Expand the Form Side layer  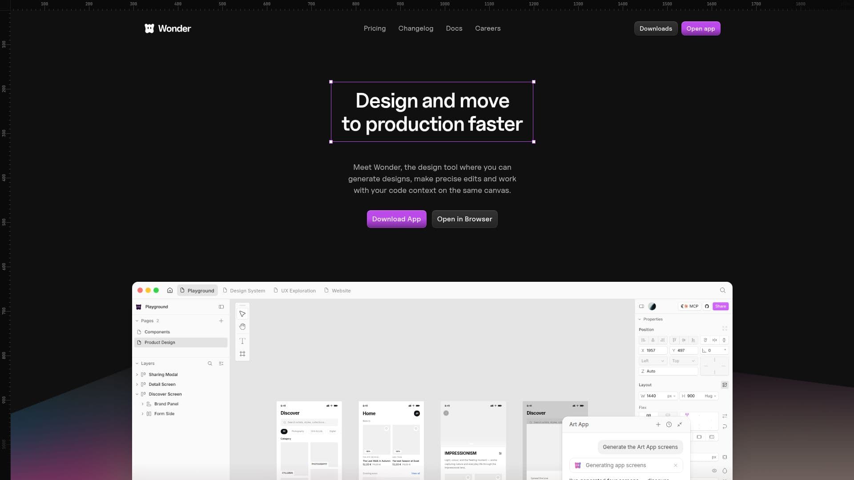coord(142,414)
